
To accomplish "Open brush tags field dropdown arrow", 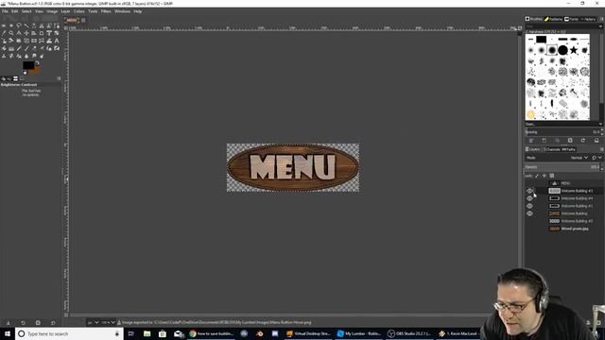I will click(600, 124).
